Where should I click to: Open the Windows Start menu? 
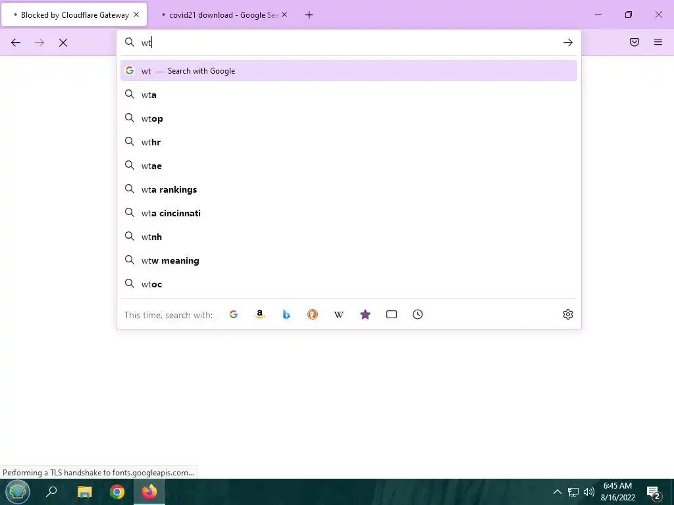tap(17, 492)
